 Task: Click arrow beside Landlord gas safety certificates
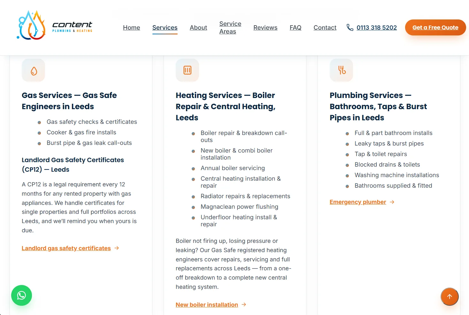click(x=117, y=248)
